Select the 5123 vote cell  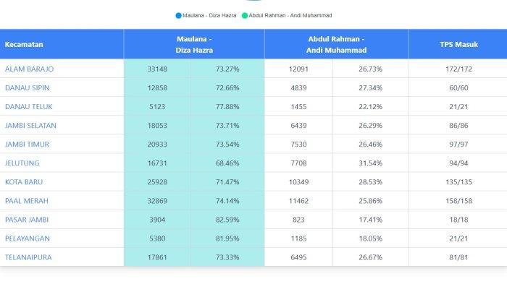tap(157, 106)
